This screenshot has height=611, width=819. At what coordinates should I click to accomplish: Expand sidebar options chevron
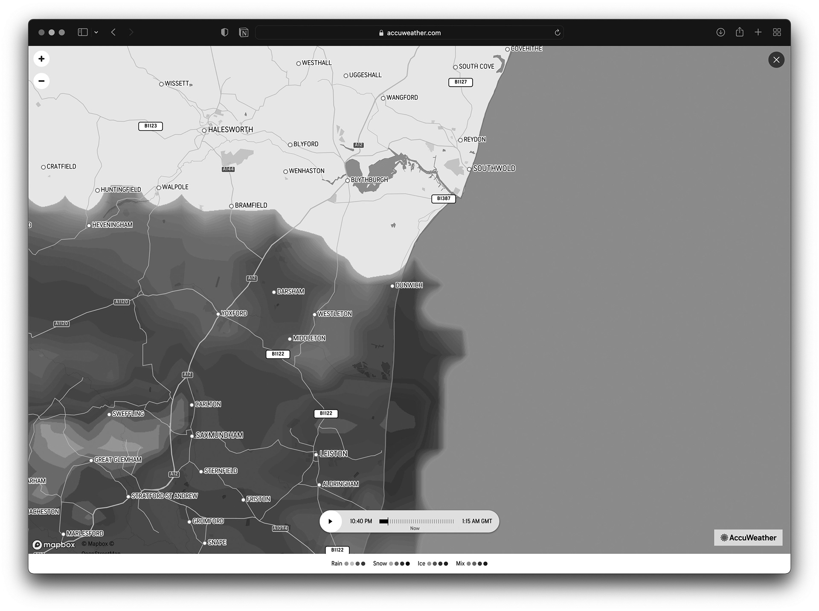(x=96, y=32)
